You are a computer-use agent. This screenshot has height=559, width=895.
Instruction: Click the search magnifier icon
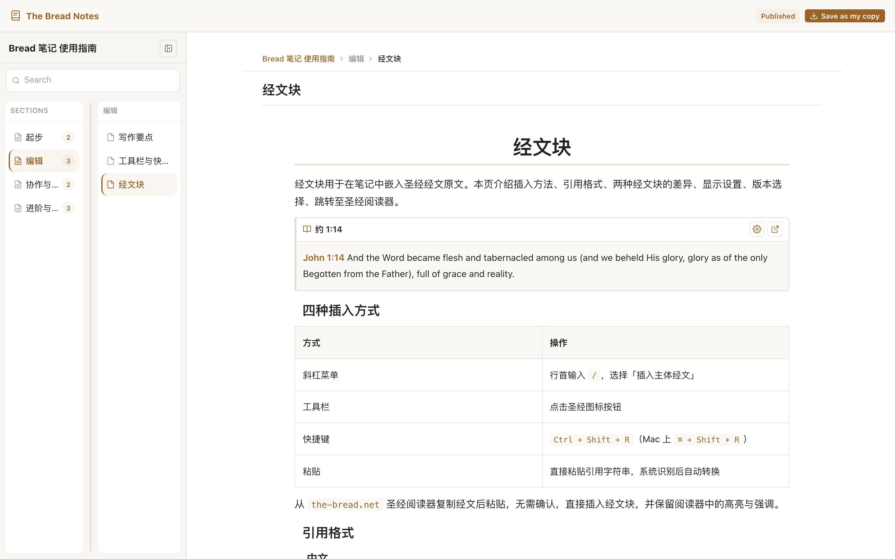pos(16,80)
